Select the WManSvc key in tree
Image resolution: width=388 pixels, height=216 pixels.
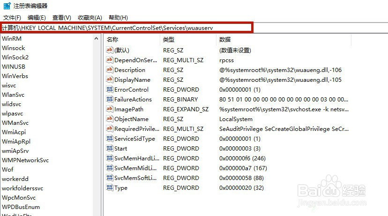pos(15,122)
